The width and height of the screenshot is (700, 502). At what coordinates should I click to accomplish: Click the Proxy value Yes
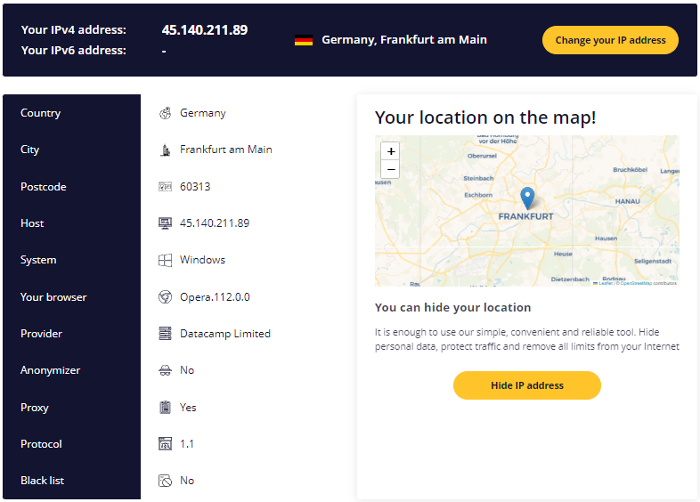tap(188, 408)
